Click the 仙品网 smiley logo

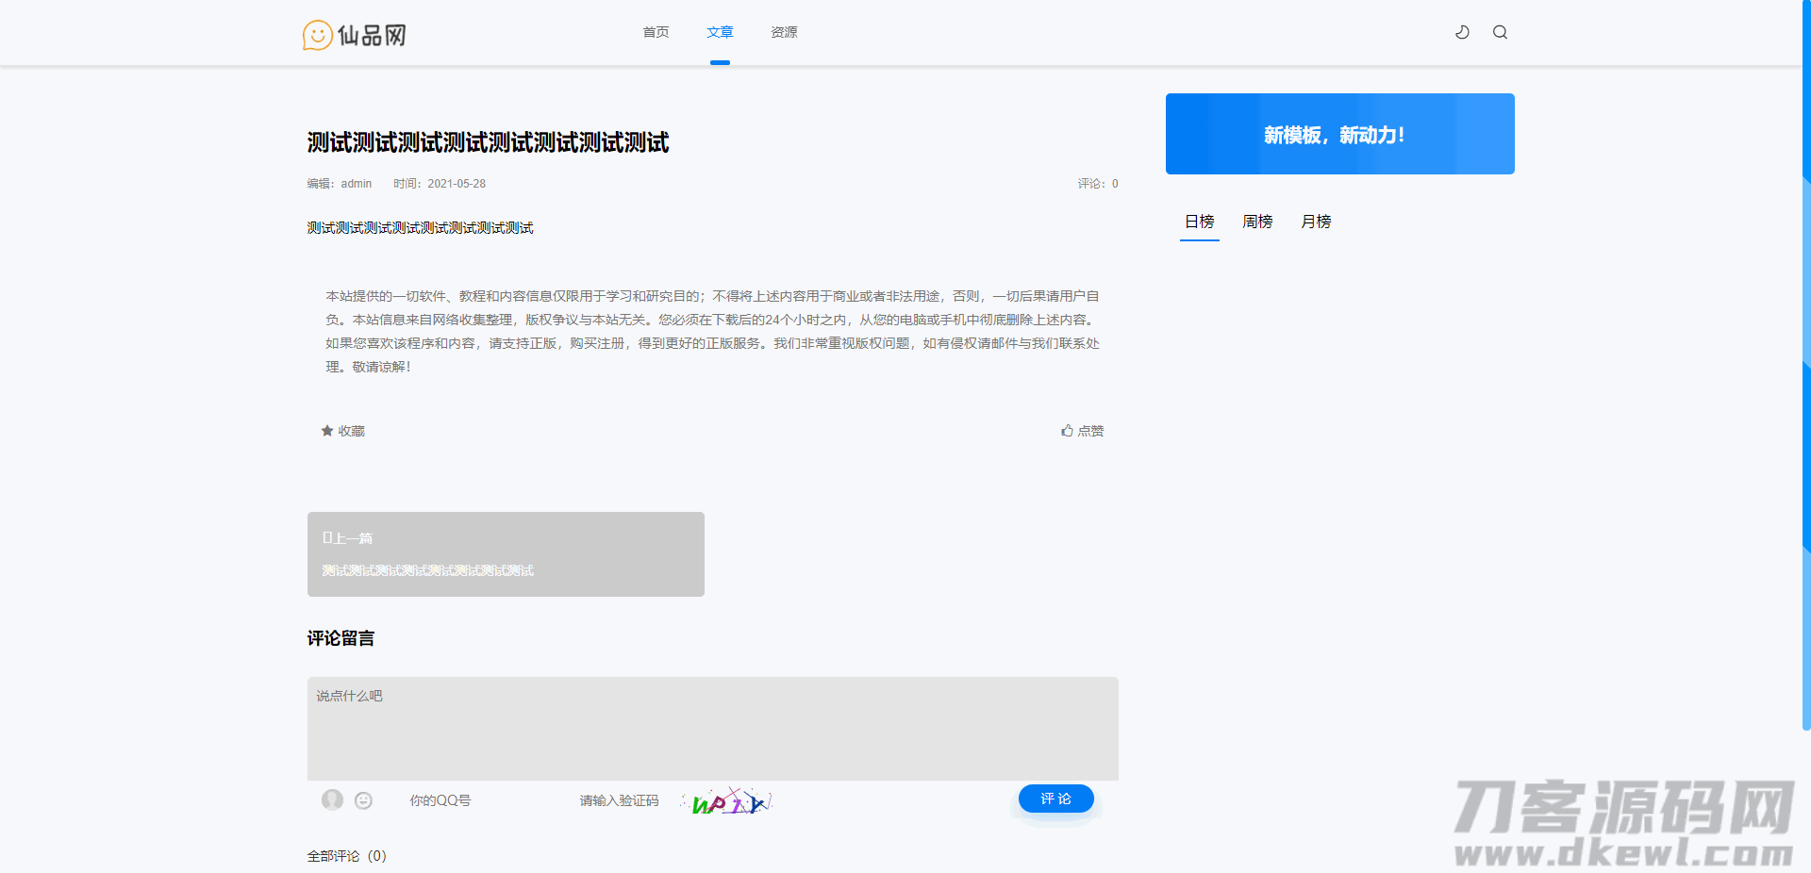pos(354,35)
